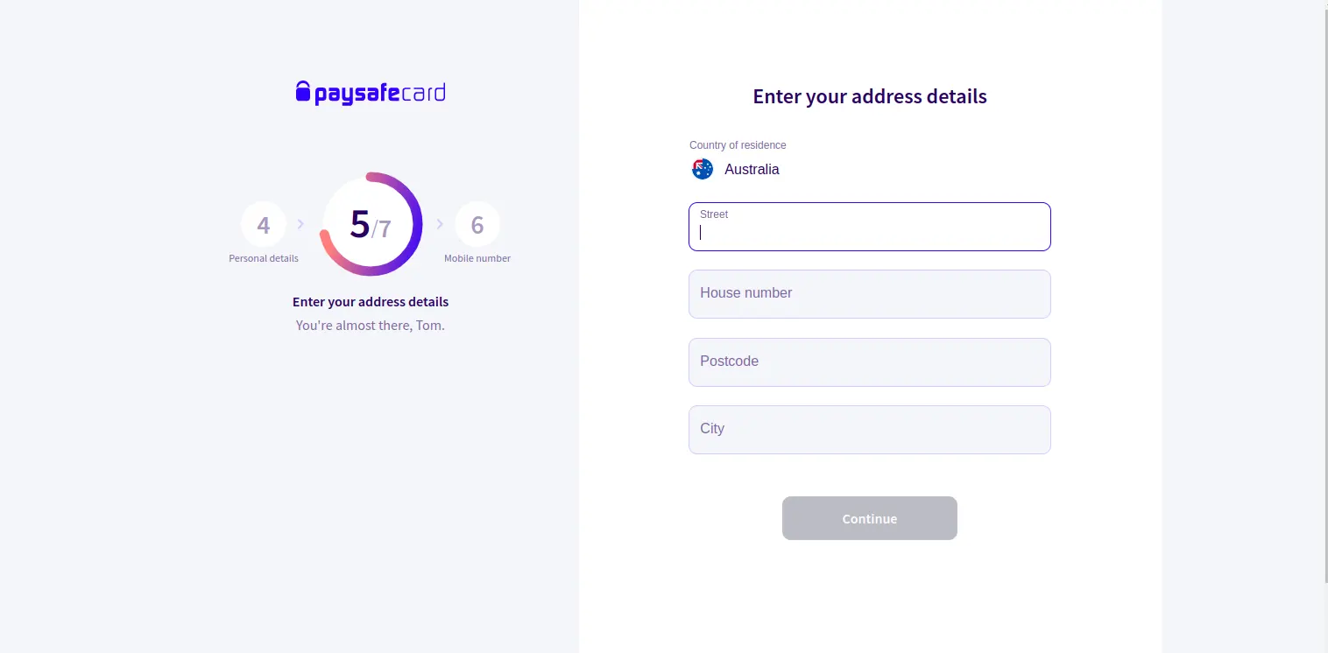Select the step 6 circle
Viewport: 1328px width, 653px height.
(477, 225)
